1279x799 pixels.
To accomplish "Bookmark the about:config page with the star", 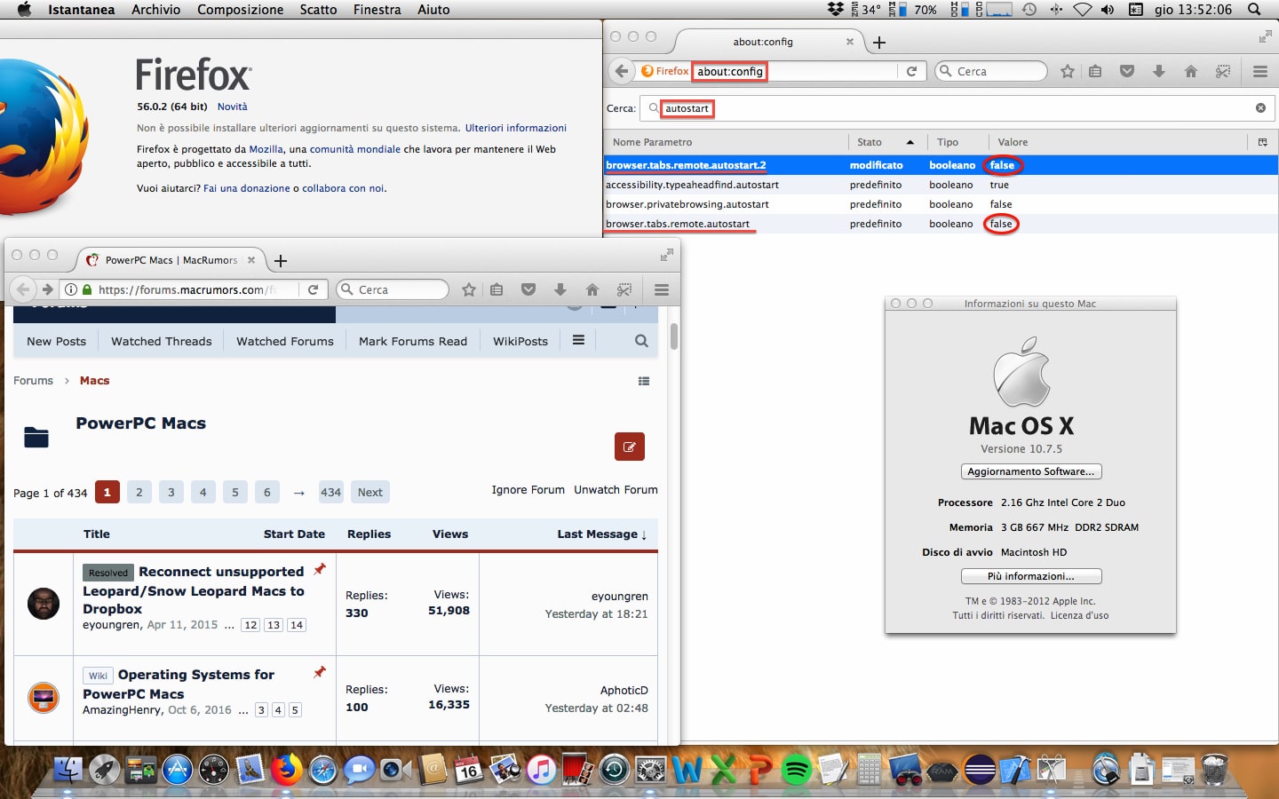I will 1067,71.
